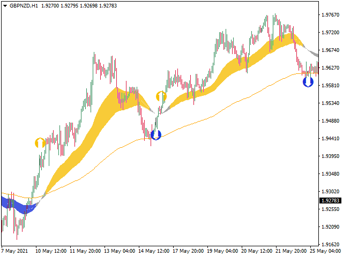The height and width of the screenshot is (257, 343).
Task: Click the 1.95340 price scale label
Action: click(330, 103)
